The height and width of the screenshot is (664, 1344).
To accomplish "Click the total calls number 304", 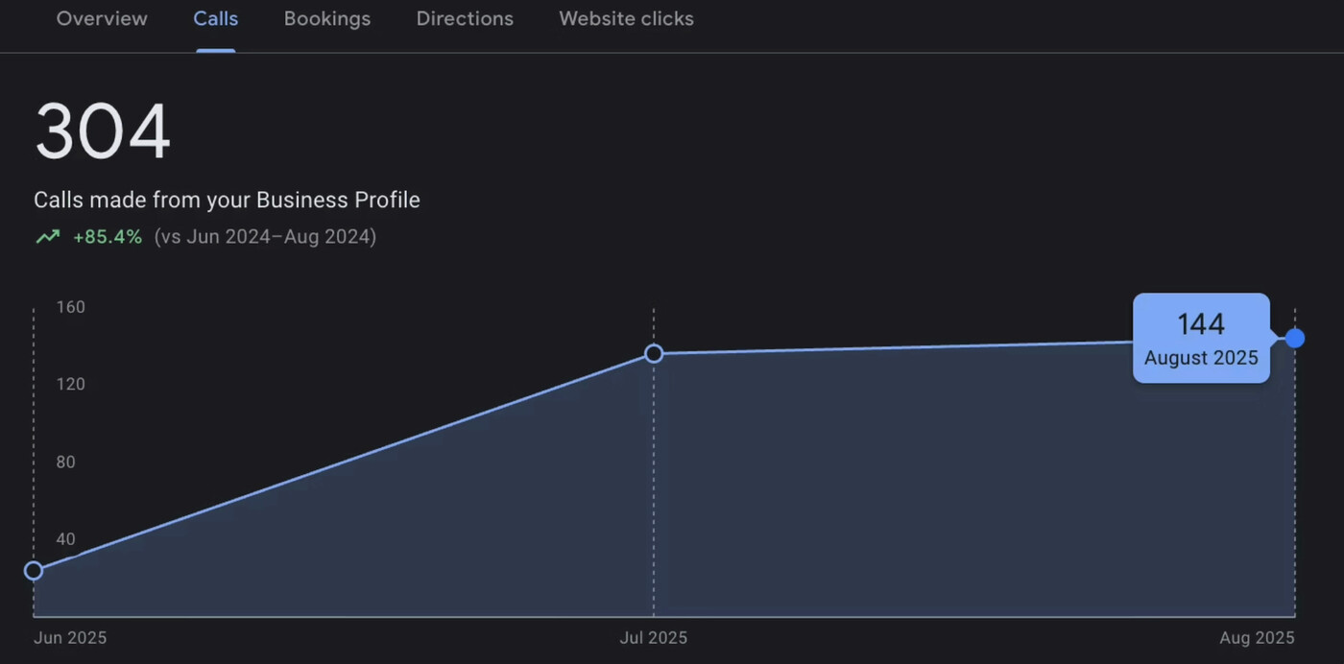I will (103, 131).
